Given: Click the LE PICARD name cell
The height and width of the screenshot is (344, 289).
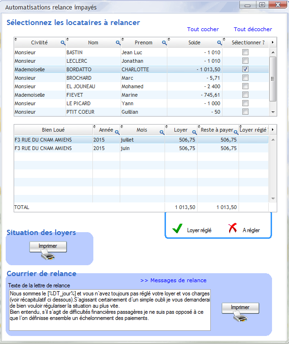Looking at the screenshot, I should 79,103.
